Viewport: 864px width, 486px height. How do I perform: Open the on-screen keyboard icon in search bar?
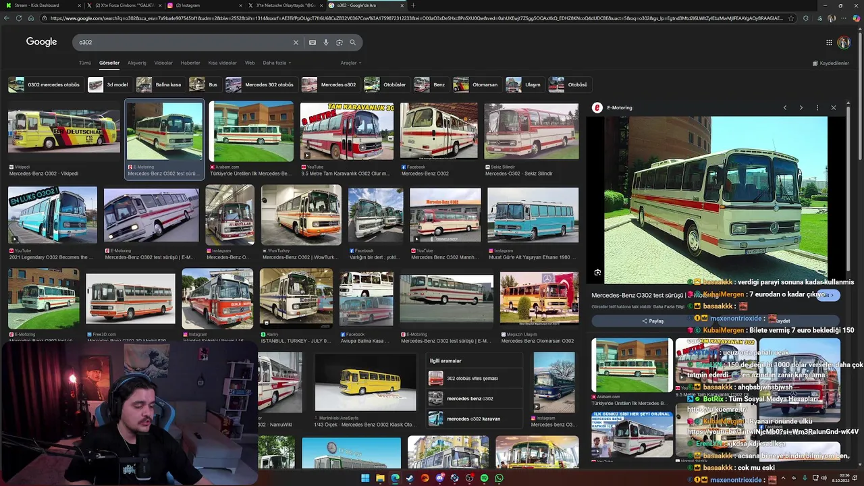pos(312,43)
